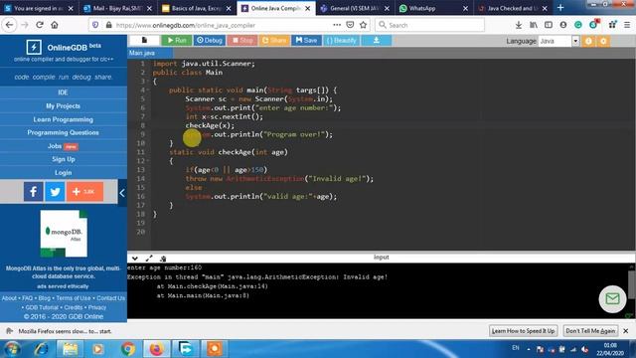Open page actions three-dots menu in address bar
The width and height of the screenshot is (636, 358).
[x=337, y=25]
